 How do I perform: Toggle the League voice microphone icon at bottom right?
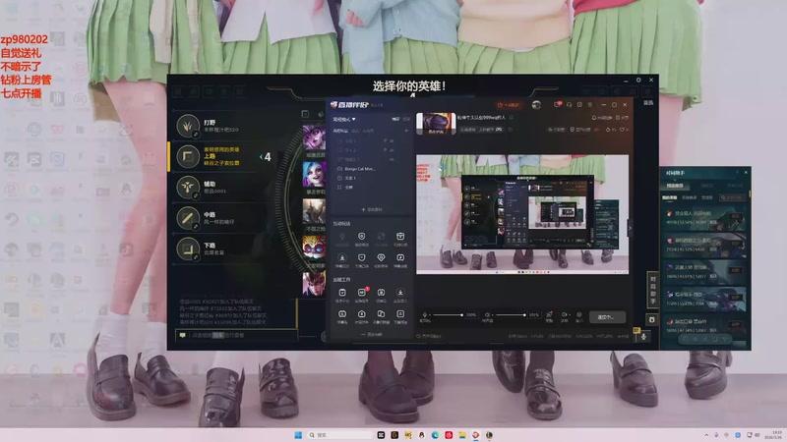[643, 336]
